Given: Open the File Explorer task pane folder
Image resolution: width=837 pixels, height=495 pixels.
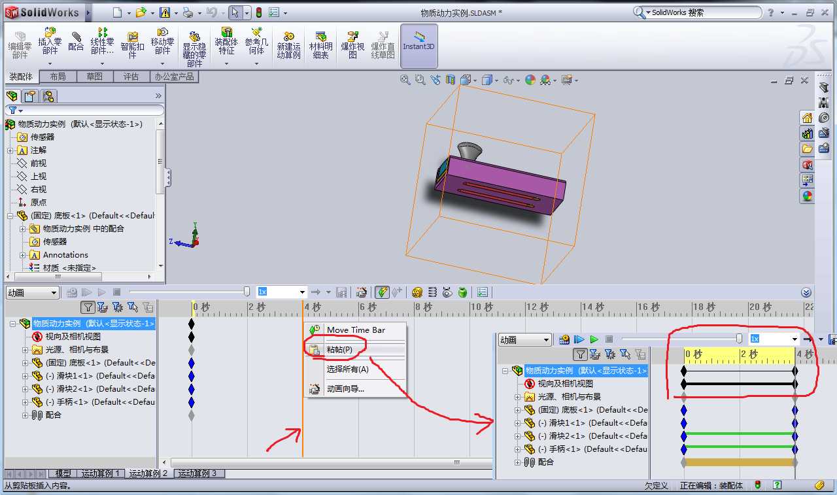Looking at the screenshot, I should 807,149.
